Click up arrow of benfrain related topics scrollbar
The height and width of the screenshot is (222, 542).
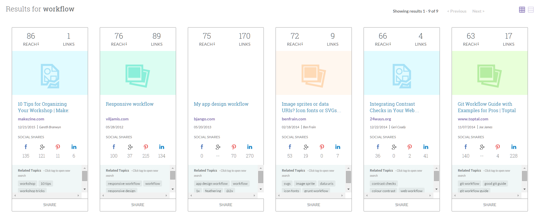(348, 168)
